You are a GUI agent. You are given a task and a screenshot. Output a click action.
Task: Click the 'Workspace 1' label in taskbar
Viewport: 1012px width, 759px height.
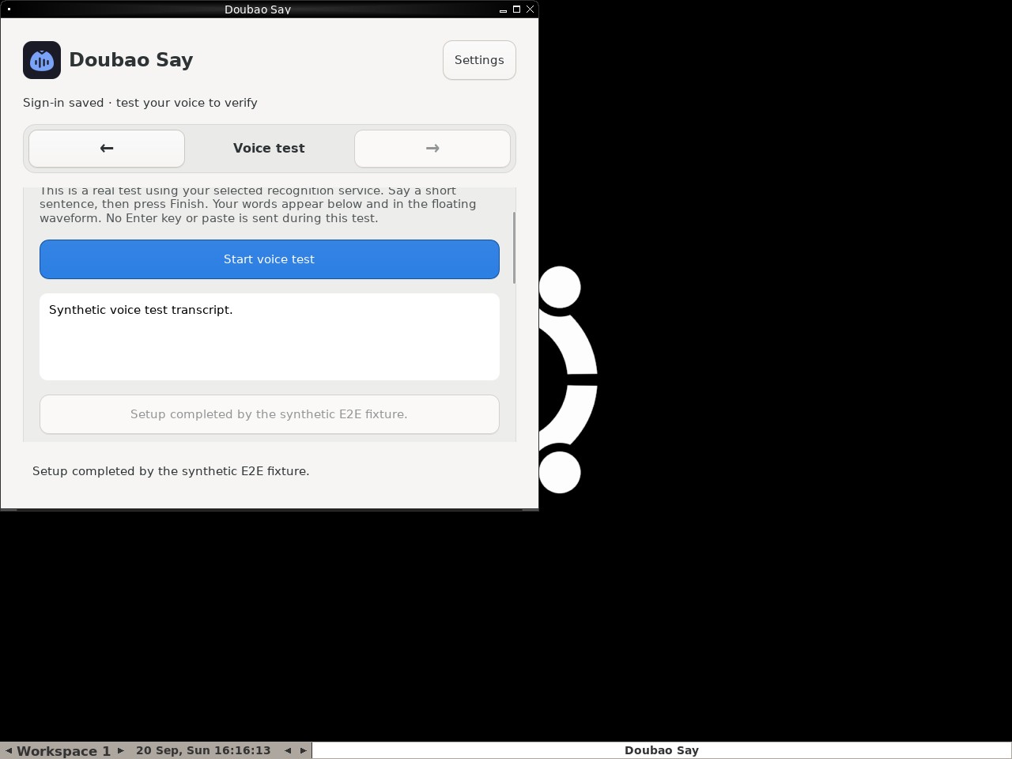click(x=63, y=751)
